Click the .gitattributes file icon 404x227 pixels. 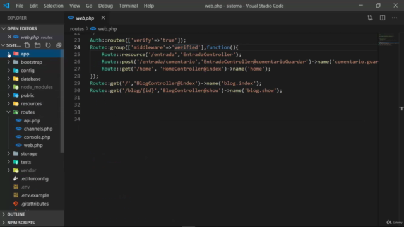pos(16,204)
